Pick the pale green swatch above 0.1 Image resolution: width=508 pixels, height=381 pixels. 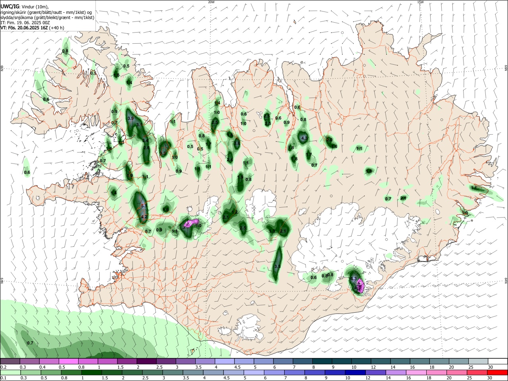[x=10, y=372]
